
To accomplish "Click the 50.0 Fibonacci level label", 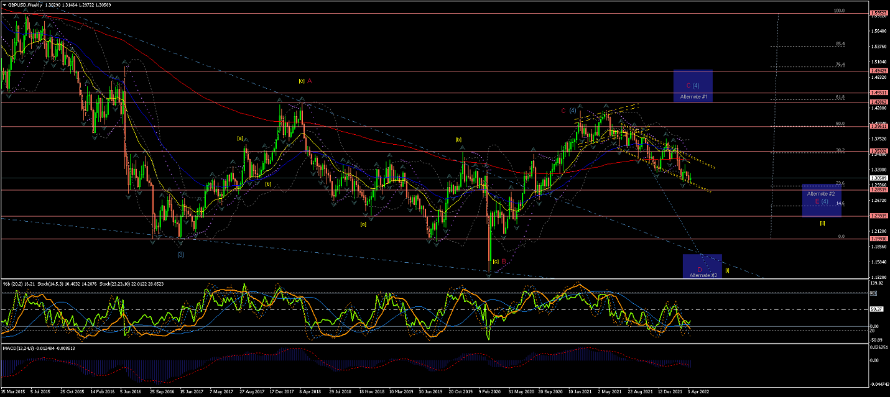I will tap(840, 124).
